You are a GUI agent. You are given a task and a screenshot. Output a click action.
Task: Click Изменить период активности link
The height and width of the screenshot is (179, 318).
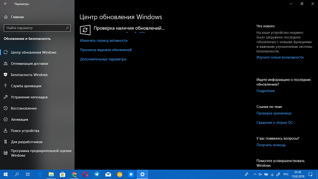[104, 41]
